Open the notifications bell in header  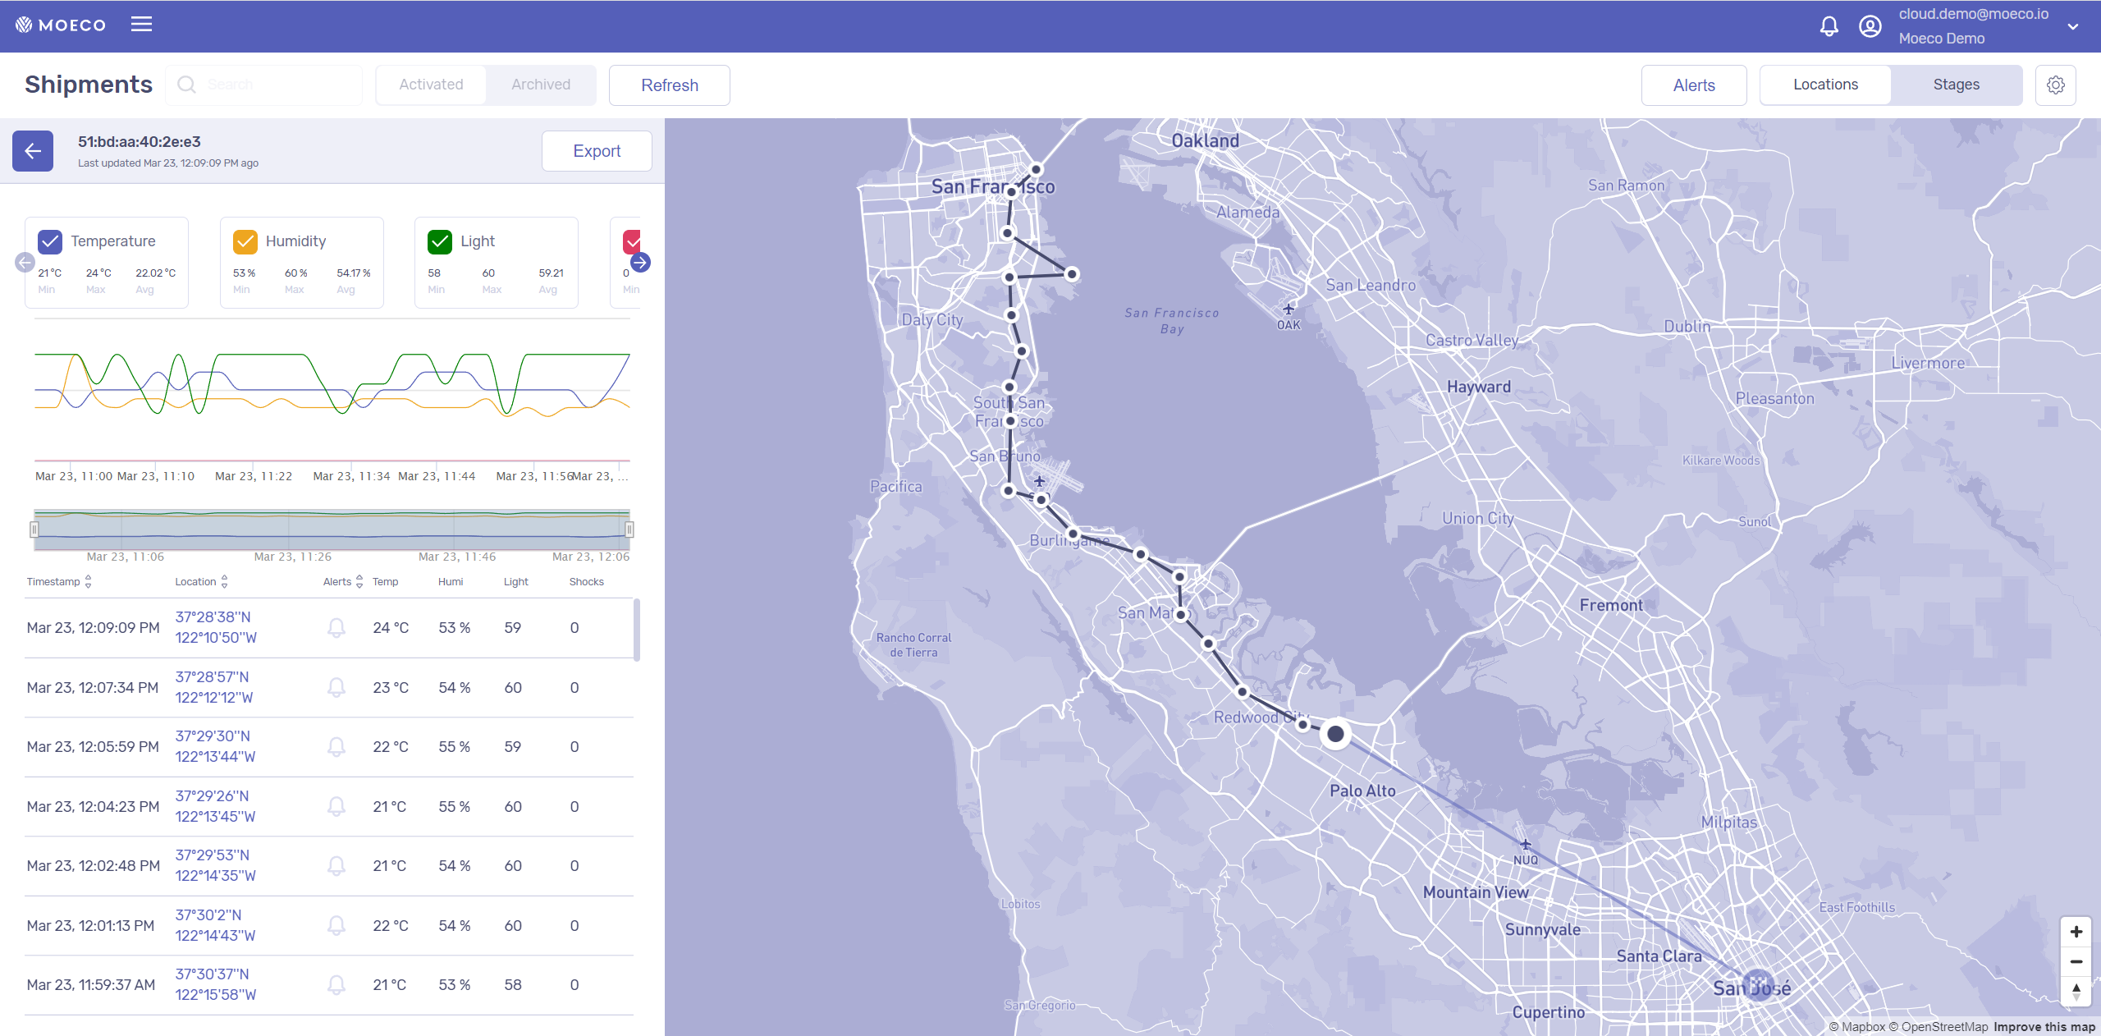coord(1829,26)
